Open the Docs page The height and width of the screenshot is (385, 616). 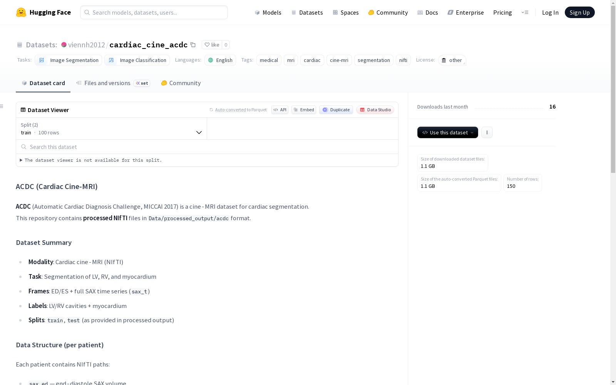(428, 12)
